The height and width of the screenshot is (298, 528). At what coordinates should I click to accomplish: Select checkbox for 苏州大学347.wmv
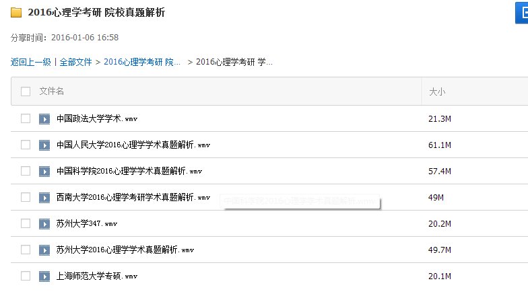point(26,223)
